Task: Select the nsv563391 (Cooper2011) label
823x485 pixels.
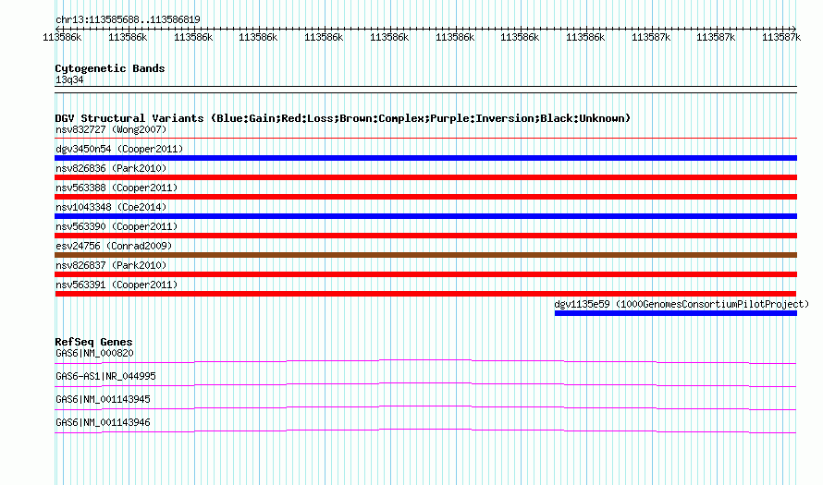Action: (117, 285)
